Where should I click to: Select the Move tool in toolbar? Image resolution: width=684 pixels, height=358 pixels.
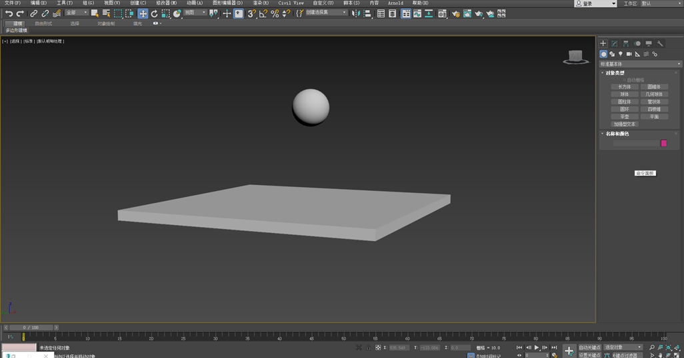coord(143,13)
